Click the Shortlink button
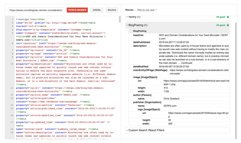This screenshot has height=143, width=241. (x=112, y=10)
